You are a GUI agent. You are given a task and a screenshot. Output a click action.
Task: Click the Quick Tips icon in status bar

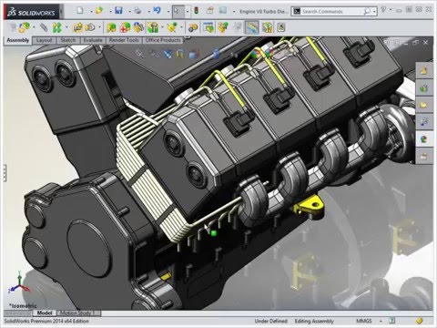click(x=392, y=321)
